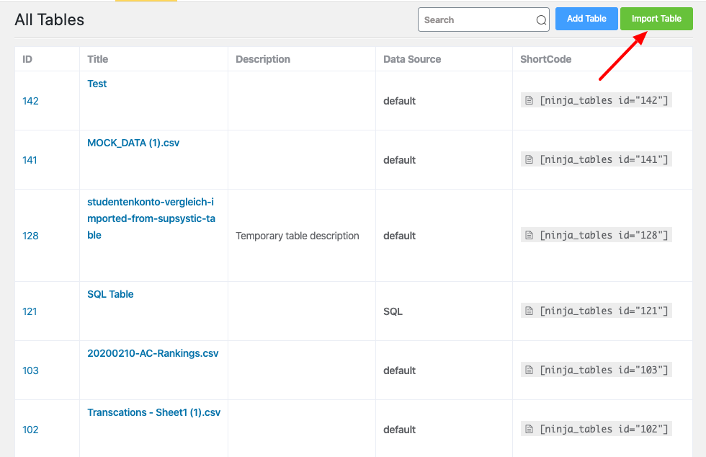
Task: Copy shortcode icon for table 103
Action: (529, 371)
